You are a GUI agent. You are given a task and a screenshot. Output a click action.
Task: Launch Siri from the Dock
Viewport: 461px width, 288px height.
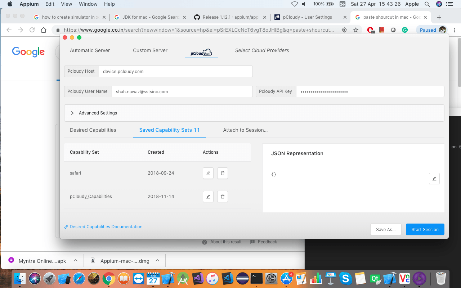coord(35,279)
